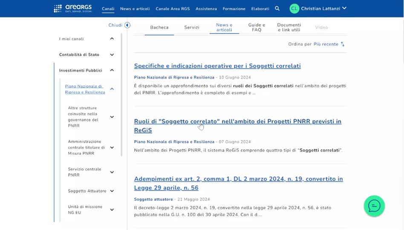The height and width of the screenshot is (230, 404).
Task: Expand Contabilità di Stato section
Action: click(x=112, y=55)
